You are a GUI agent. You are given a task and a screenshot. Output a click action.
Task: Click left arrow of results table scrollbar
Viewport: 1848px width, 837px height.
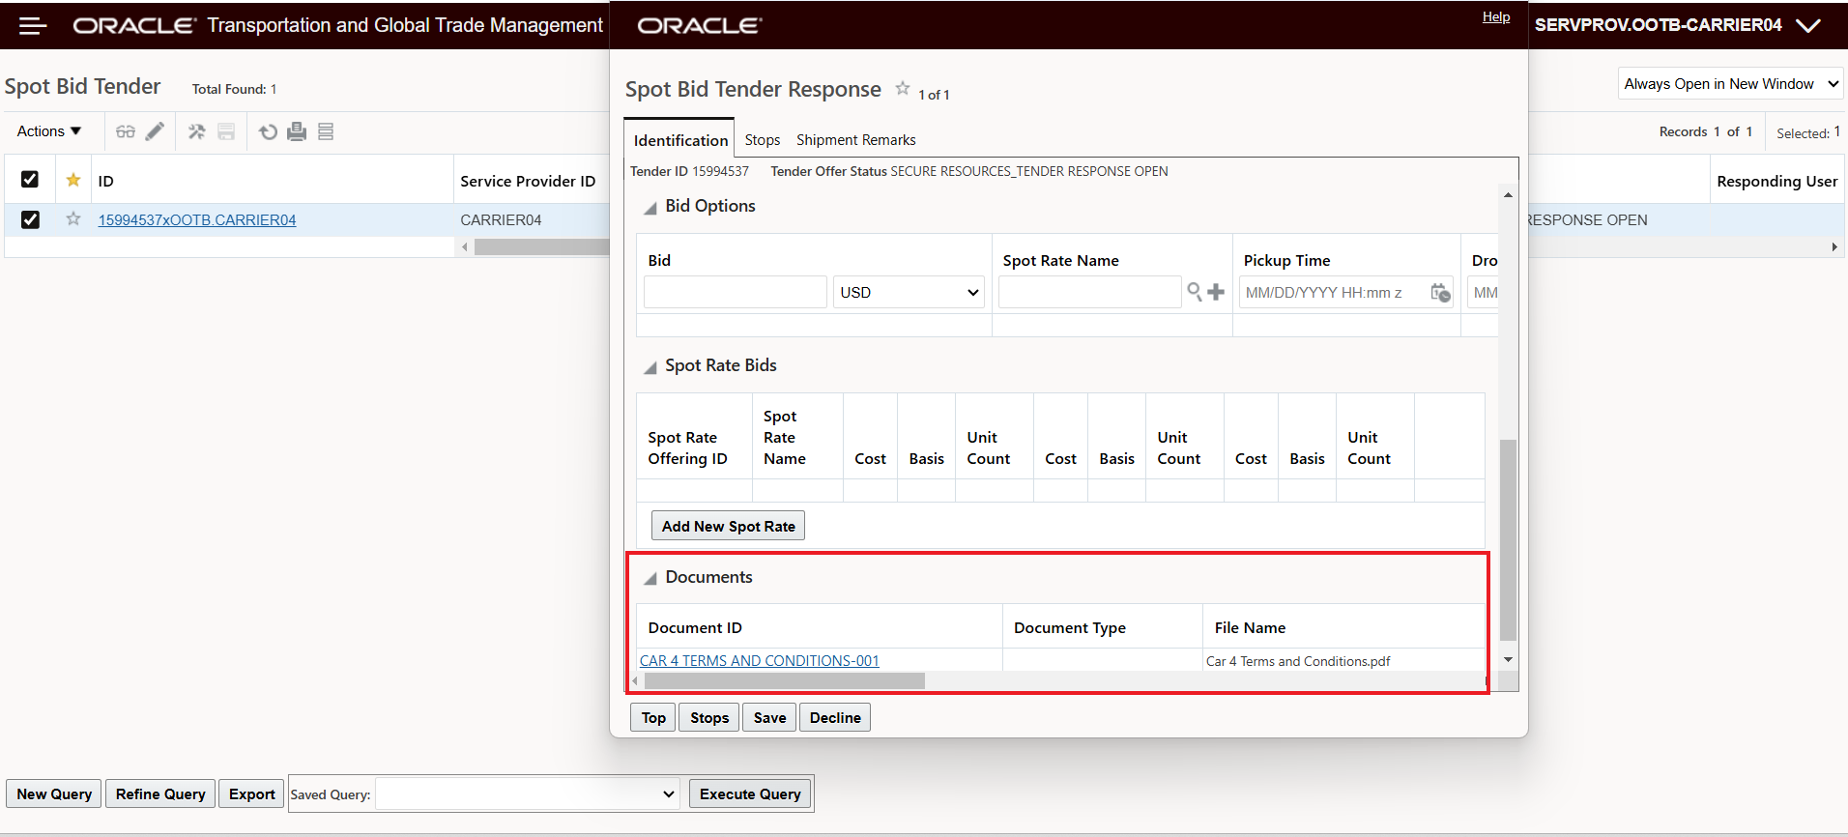[x=465, y=247]
